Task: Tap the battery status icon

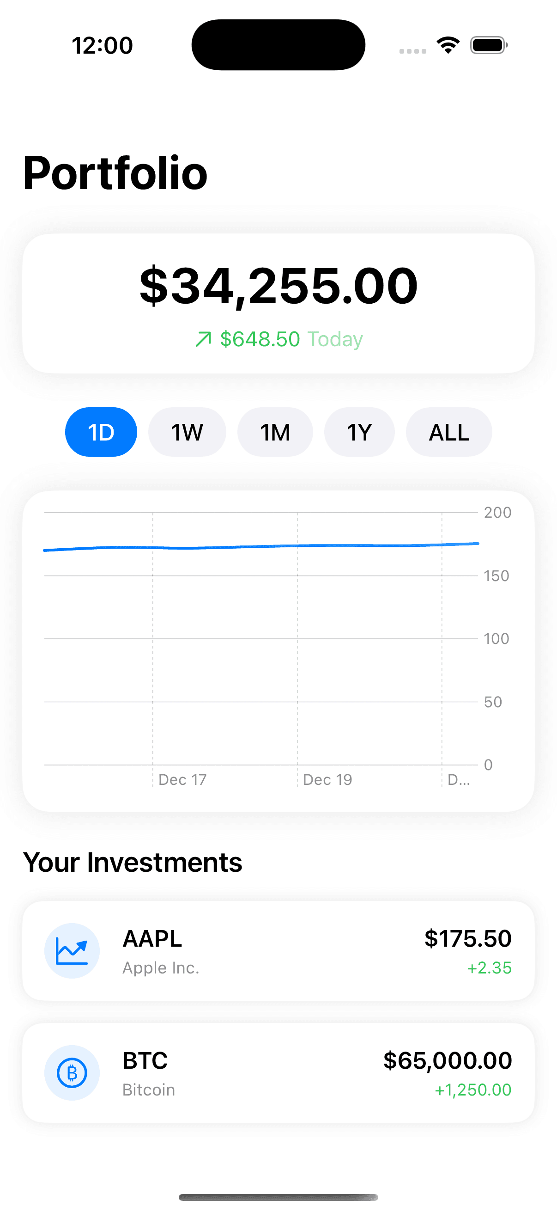Action: (x=489, y=45)
